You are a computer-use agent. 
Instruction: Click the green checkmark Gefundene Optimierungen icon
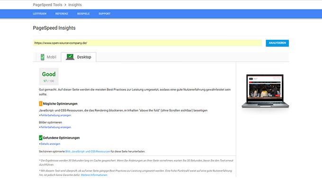click(41, 138)
